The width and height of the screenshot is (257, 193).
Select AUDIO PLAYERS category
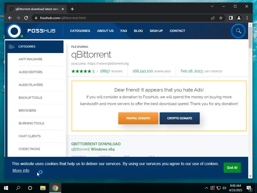31,85
